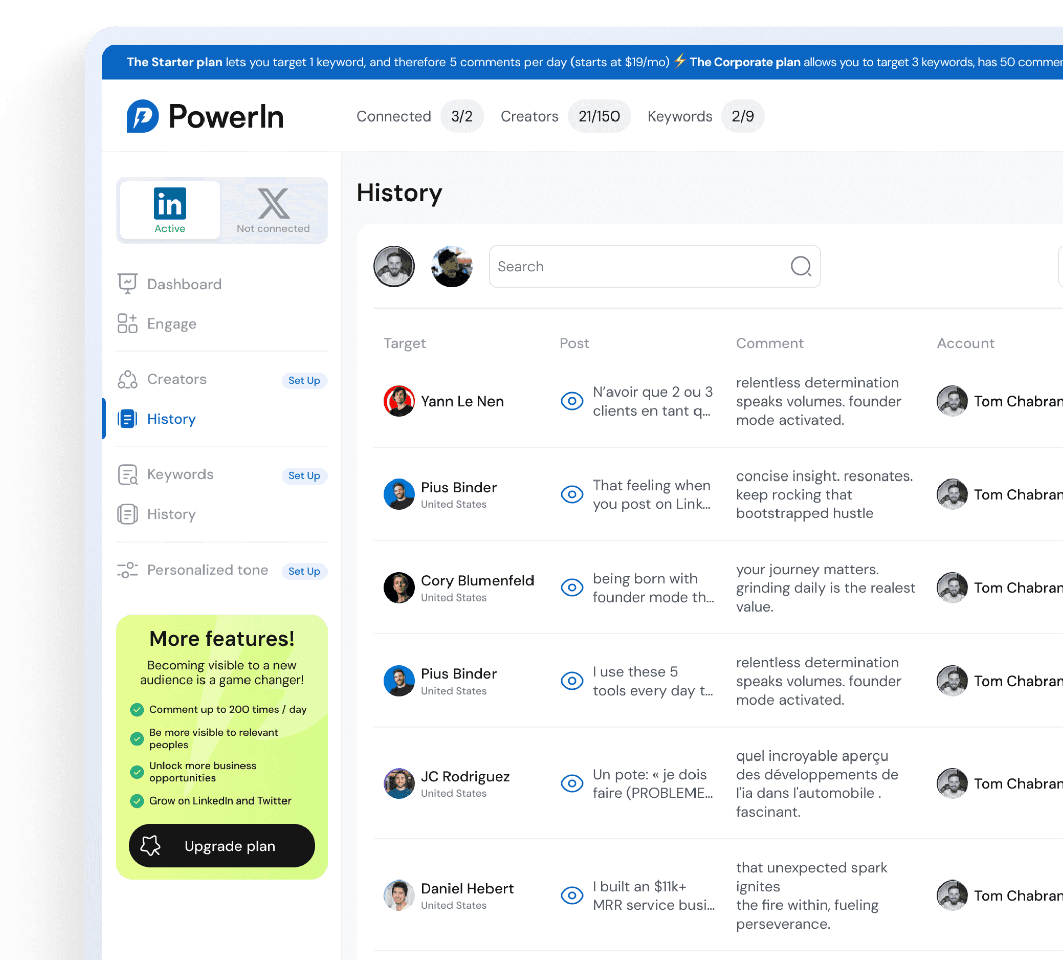Click the Post column header
This screenshot has width=1063, height=960.
(x=574, y=343)
